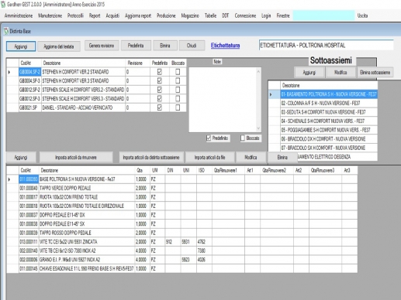Click Importa articoli da distinta sottoassieme

click(151, 158)
